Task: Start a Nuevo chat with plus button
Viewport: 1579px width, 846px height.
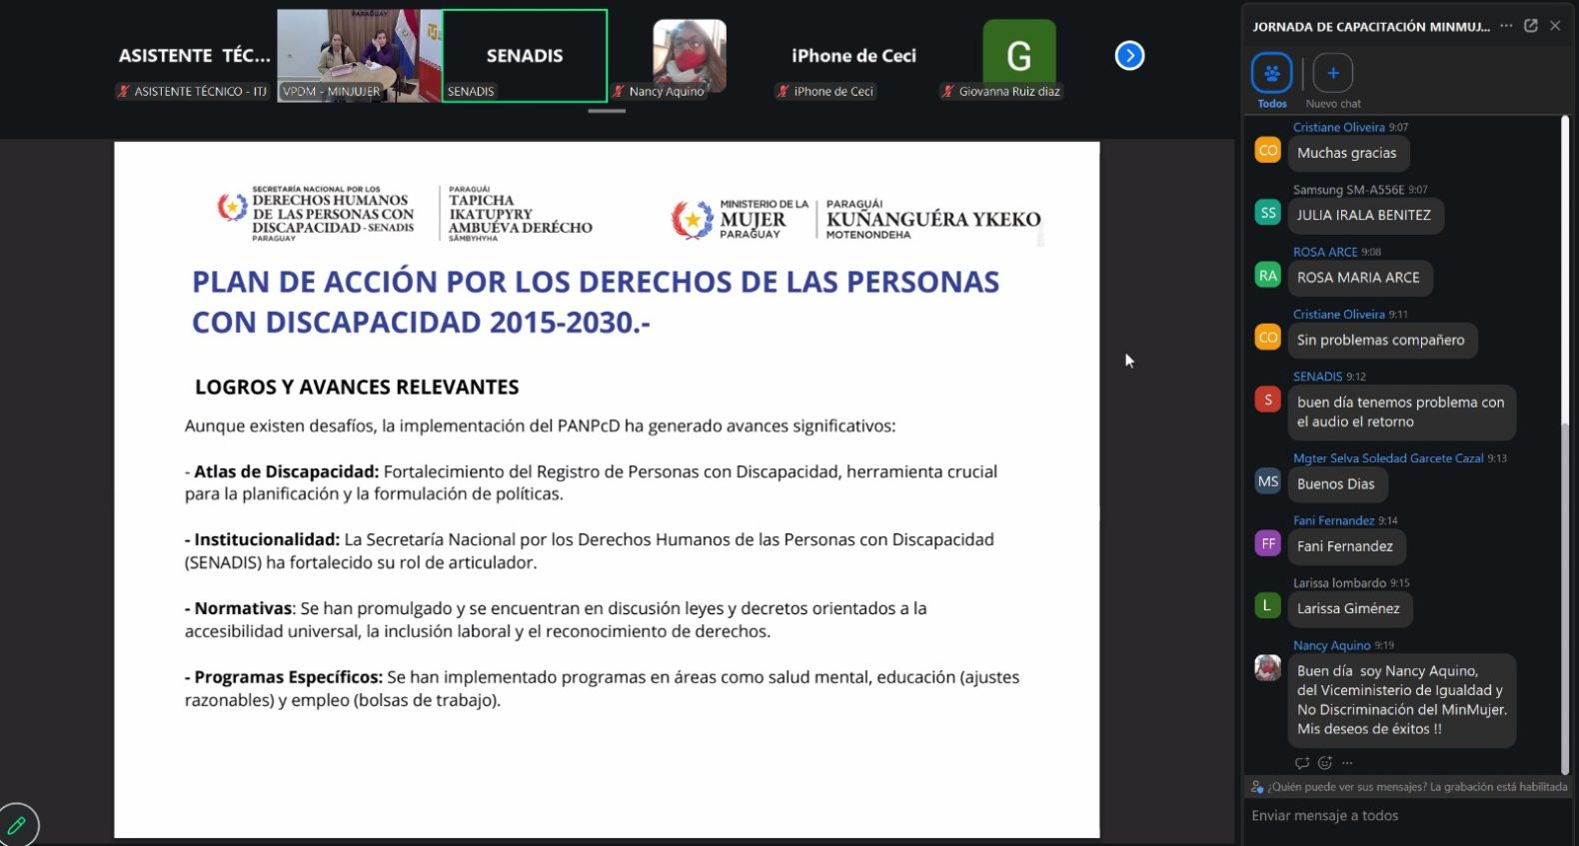Action: tap(1332, 73)
